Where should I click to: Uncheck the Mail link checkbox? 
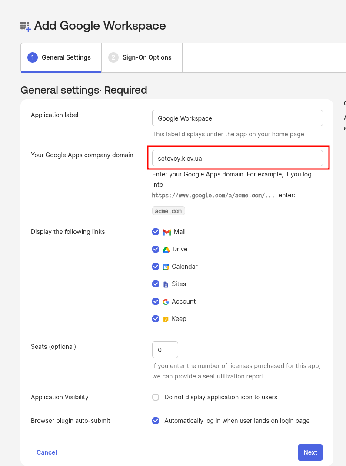(156, 232)
